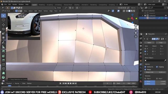Click the play animation button

coord(71,83)
